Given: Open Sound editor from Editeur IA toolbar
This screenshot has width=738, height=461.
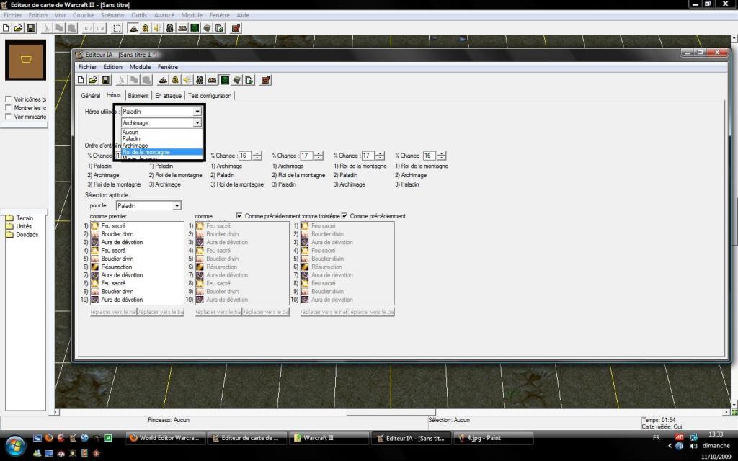Looking at the screenshot, I should (187, 80).
